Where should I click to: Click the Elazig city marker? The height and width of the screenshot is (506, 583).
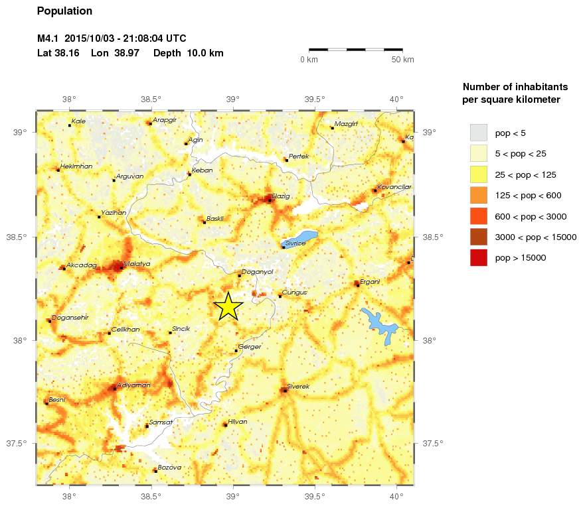(x=270, y=200)
